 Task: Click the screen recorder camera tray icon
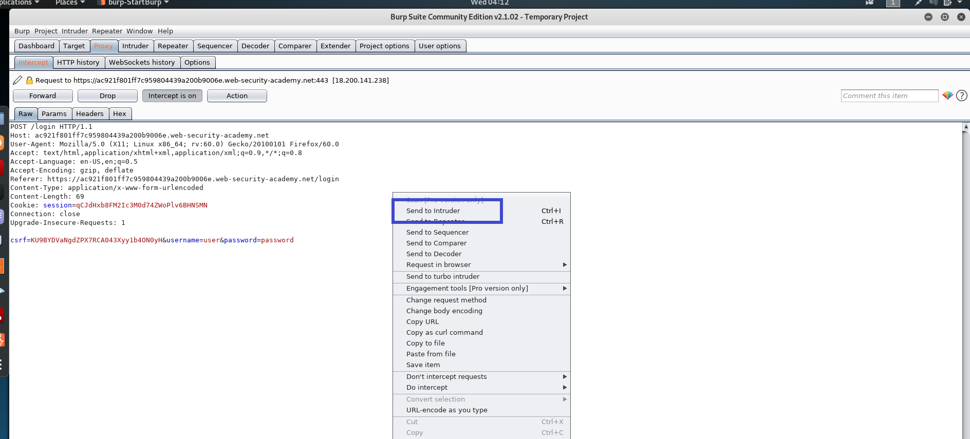(x=869, y=3)
